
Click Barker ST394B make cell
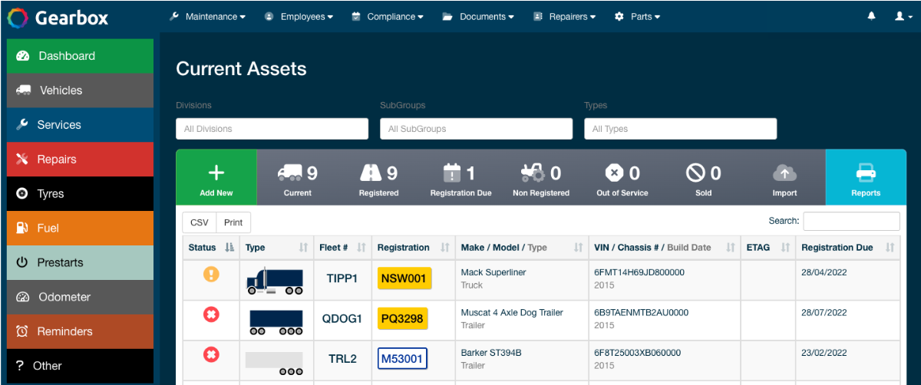pos(491,353)
